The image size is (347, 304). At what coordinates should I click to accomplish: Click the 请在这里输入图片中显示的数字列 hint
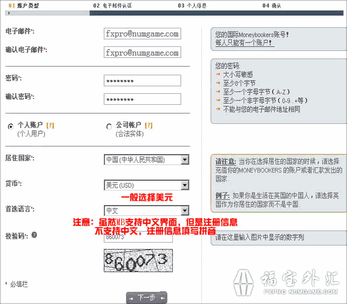(x=260, y=237)
